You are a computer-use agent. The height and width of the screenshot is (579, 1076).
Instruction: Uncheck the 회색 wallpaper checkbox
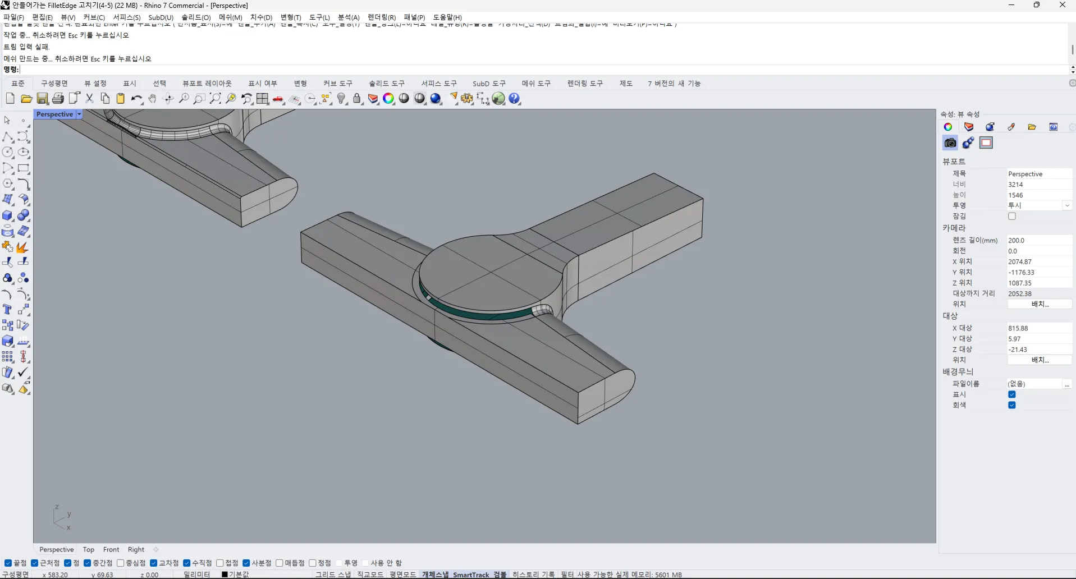[x=1012, y=405]
